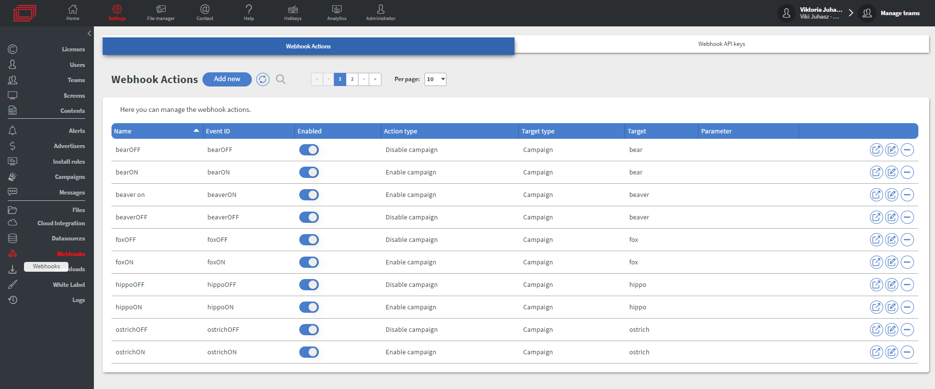Click the Manage teams button
Screen dimensions: 935x389
point(890,13)
